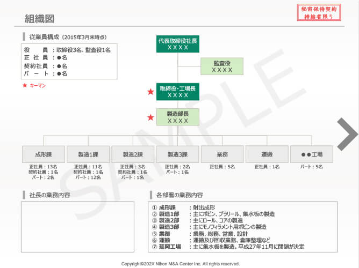Pick the 製造3課 department box

tap(178, 154)
